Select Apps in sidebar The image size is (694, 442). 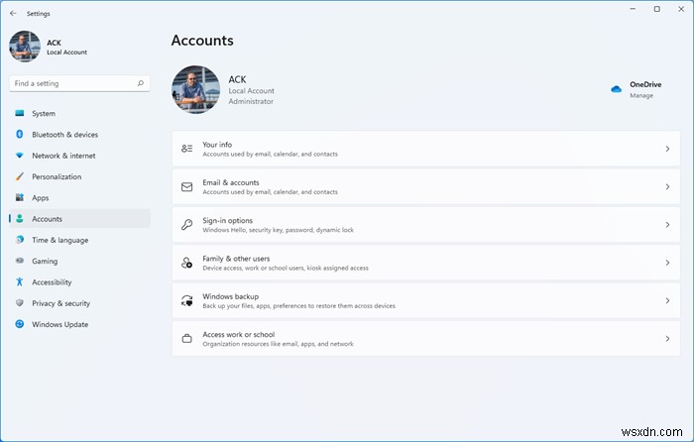(79, 197)
